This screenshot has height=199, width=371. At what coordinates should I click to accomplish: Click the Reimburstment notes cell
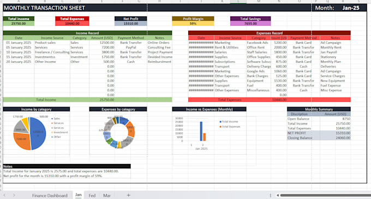tap(159, 62)
